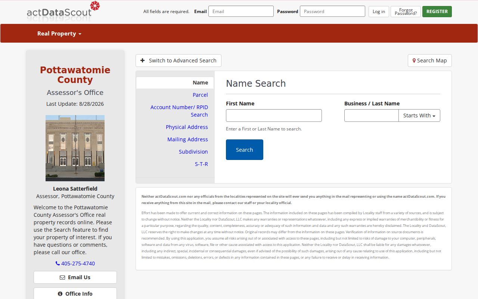Click the phone icon next to 405-275-4740
Viewport: 478px width, 299px height.
(58, 263)
